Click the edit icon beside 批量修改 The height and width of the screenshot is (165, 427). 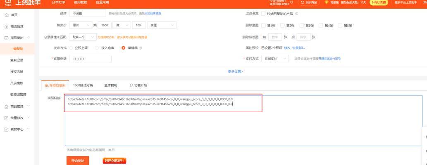7,118
